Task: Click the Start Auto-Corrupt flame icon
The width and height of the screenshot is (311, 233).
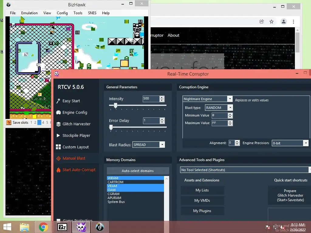Action: (58, 170)
